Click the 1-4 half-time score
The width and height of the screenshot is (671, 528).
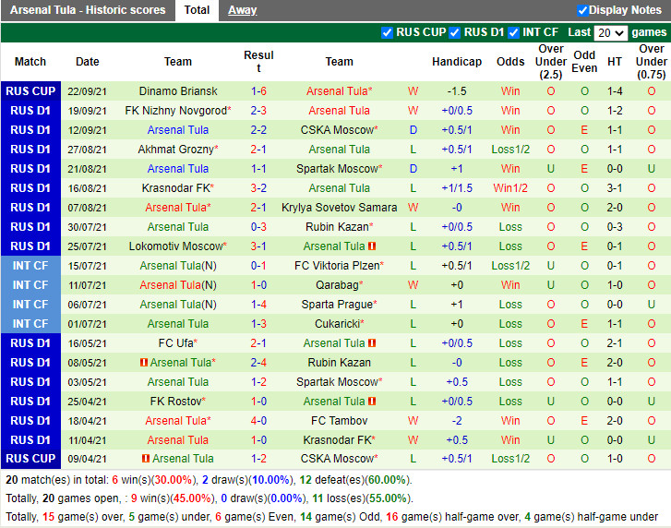coord(615,91)
